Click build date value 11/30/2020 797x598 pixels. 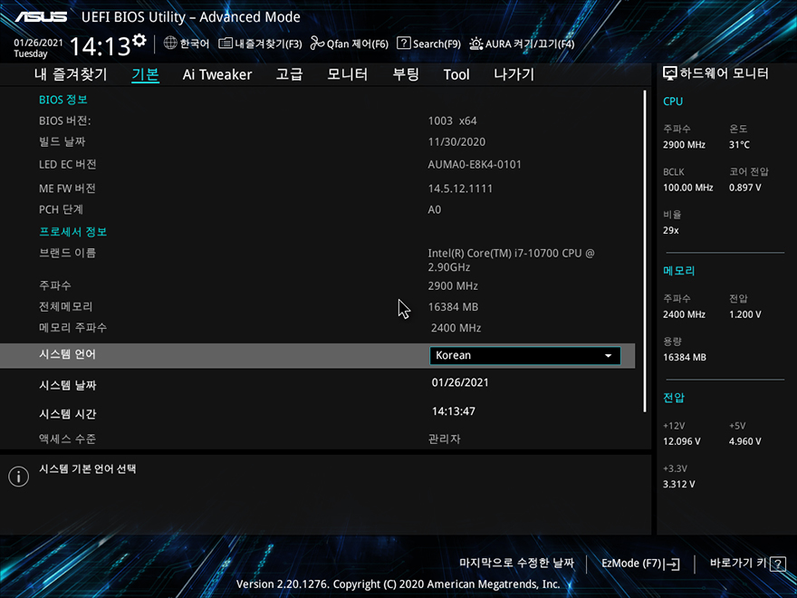[456, 142]
